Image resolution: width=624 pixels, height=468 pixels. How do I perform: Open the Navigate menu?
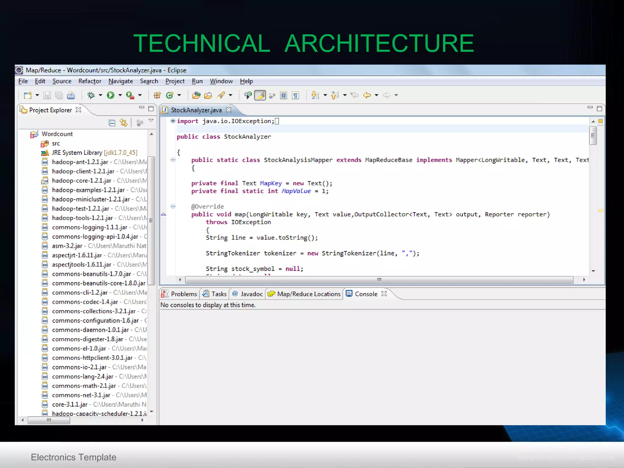point(121,81)
